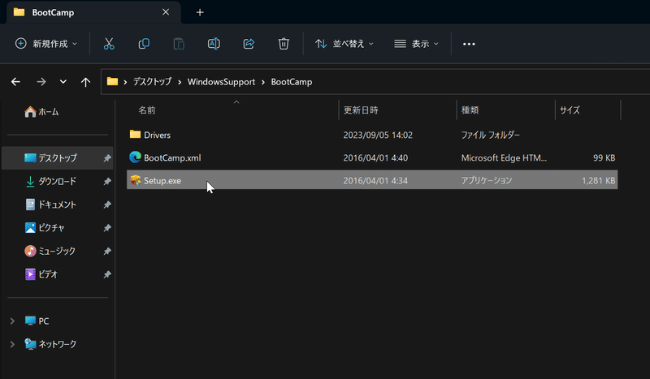Open the 新規作成 dropdown
Screen dimensions: 650x379
point(46,44)
